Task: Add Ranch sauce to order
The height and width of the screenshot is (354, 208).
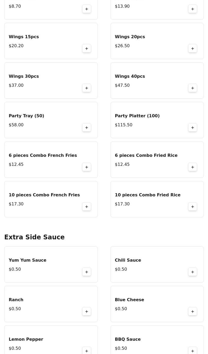Action: pyautogui.click(x=87, y=312)
